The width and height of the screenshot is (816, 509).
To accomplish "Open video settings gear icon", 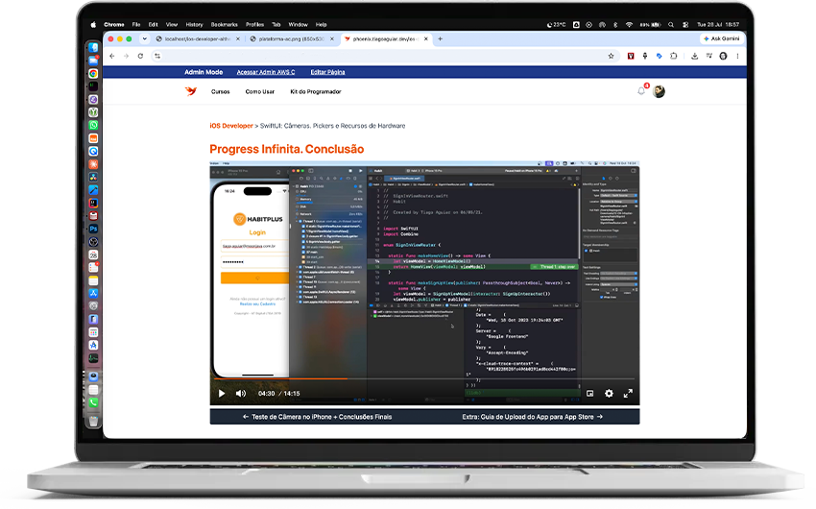I will [x=609, y=394].
